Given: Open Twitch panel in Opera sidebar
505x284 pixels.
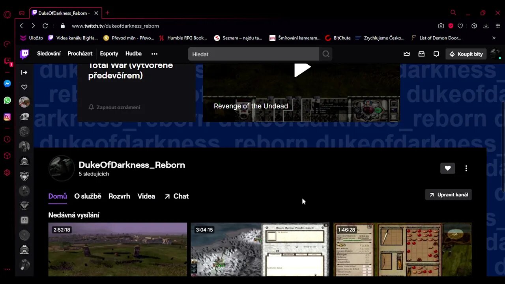Looking at the screenshot, I should pyautogui.click(x=7, y=61).
